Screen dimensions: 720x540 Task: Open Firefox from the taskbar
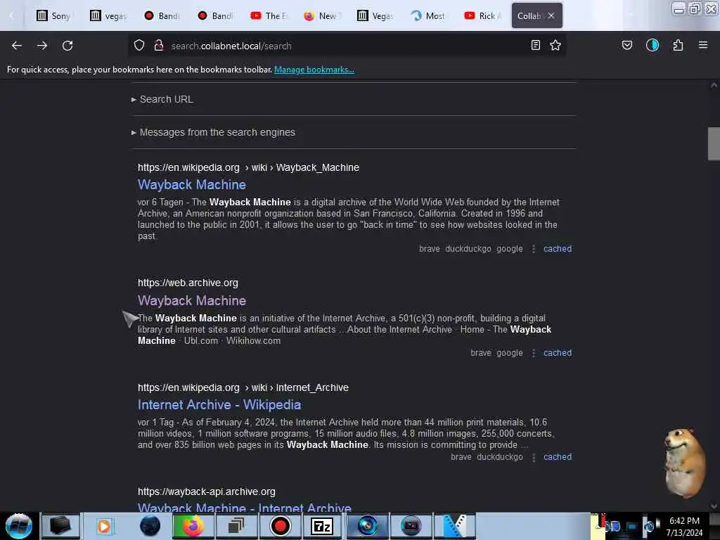pyautogui.click(x=193, y=526)
